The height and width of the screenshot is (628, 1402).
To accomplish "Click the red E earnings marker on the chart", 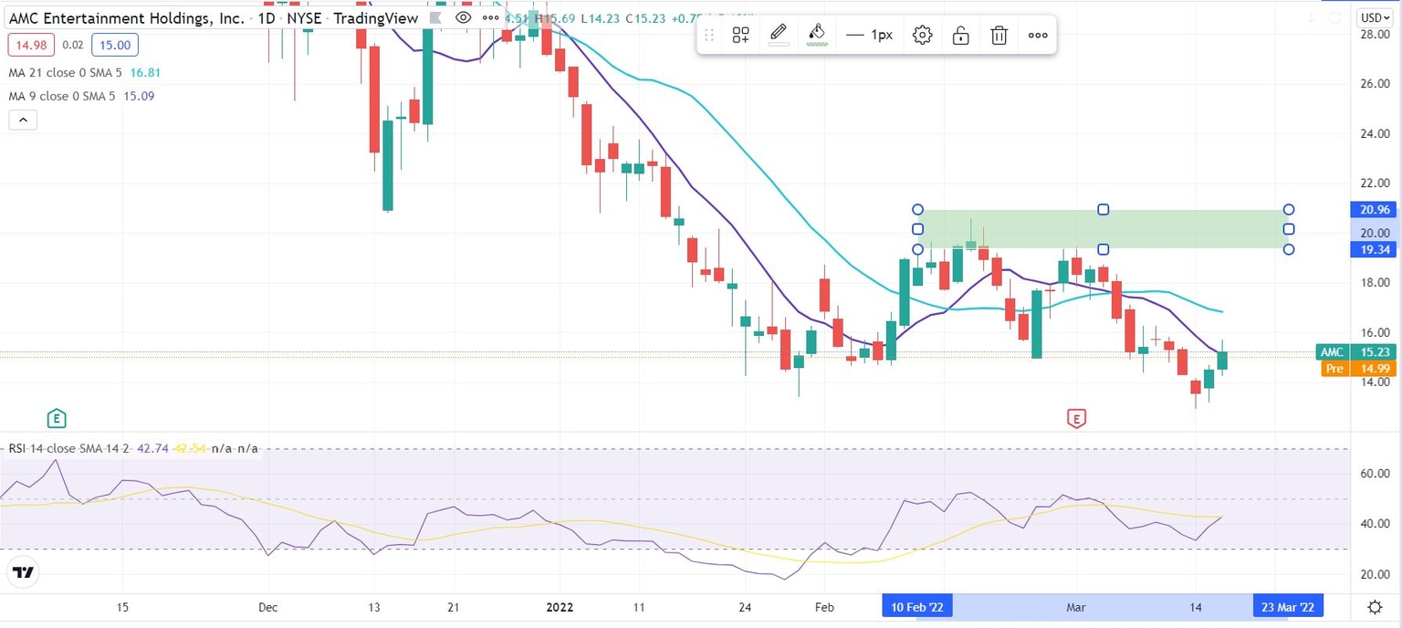I will [1077, 418].
